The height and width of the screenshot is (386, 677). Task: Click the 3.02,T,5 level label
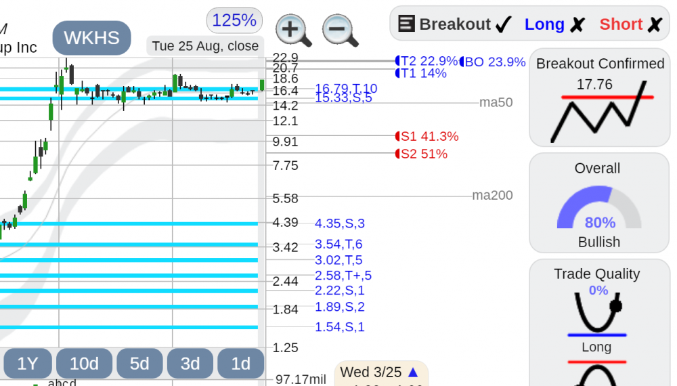[338, 260]
